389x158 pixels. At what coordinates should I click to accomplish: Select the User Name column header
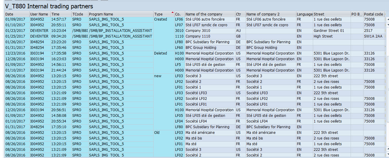pyautogui.click(x=40, y=14)
